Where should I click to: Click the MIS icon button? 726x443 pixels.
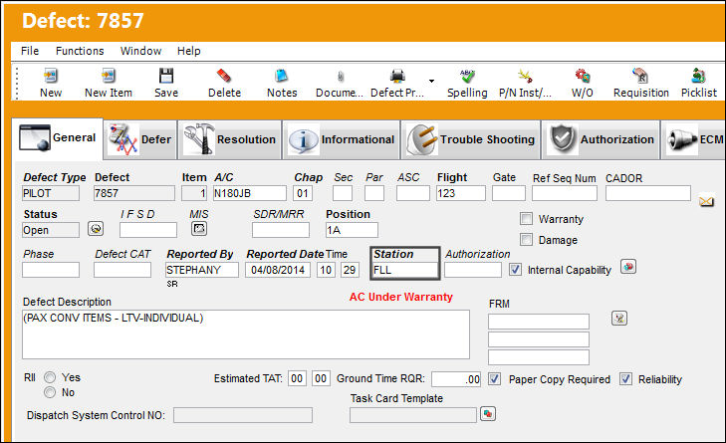tap(199, 228)
